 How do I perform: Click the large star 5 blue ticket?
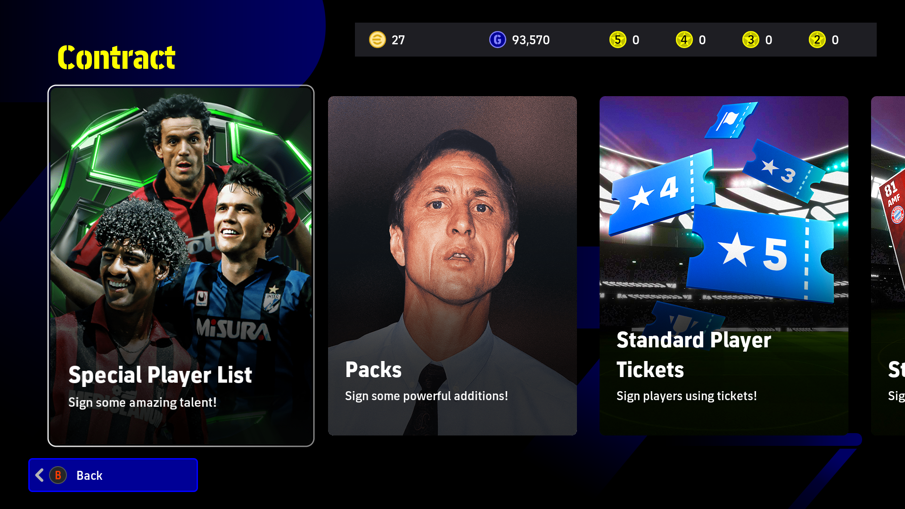point(760,254)
